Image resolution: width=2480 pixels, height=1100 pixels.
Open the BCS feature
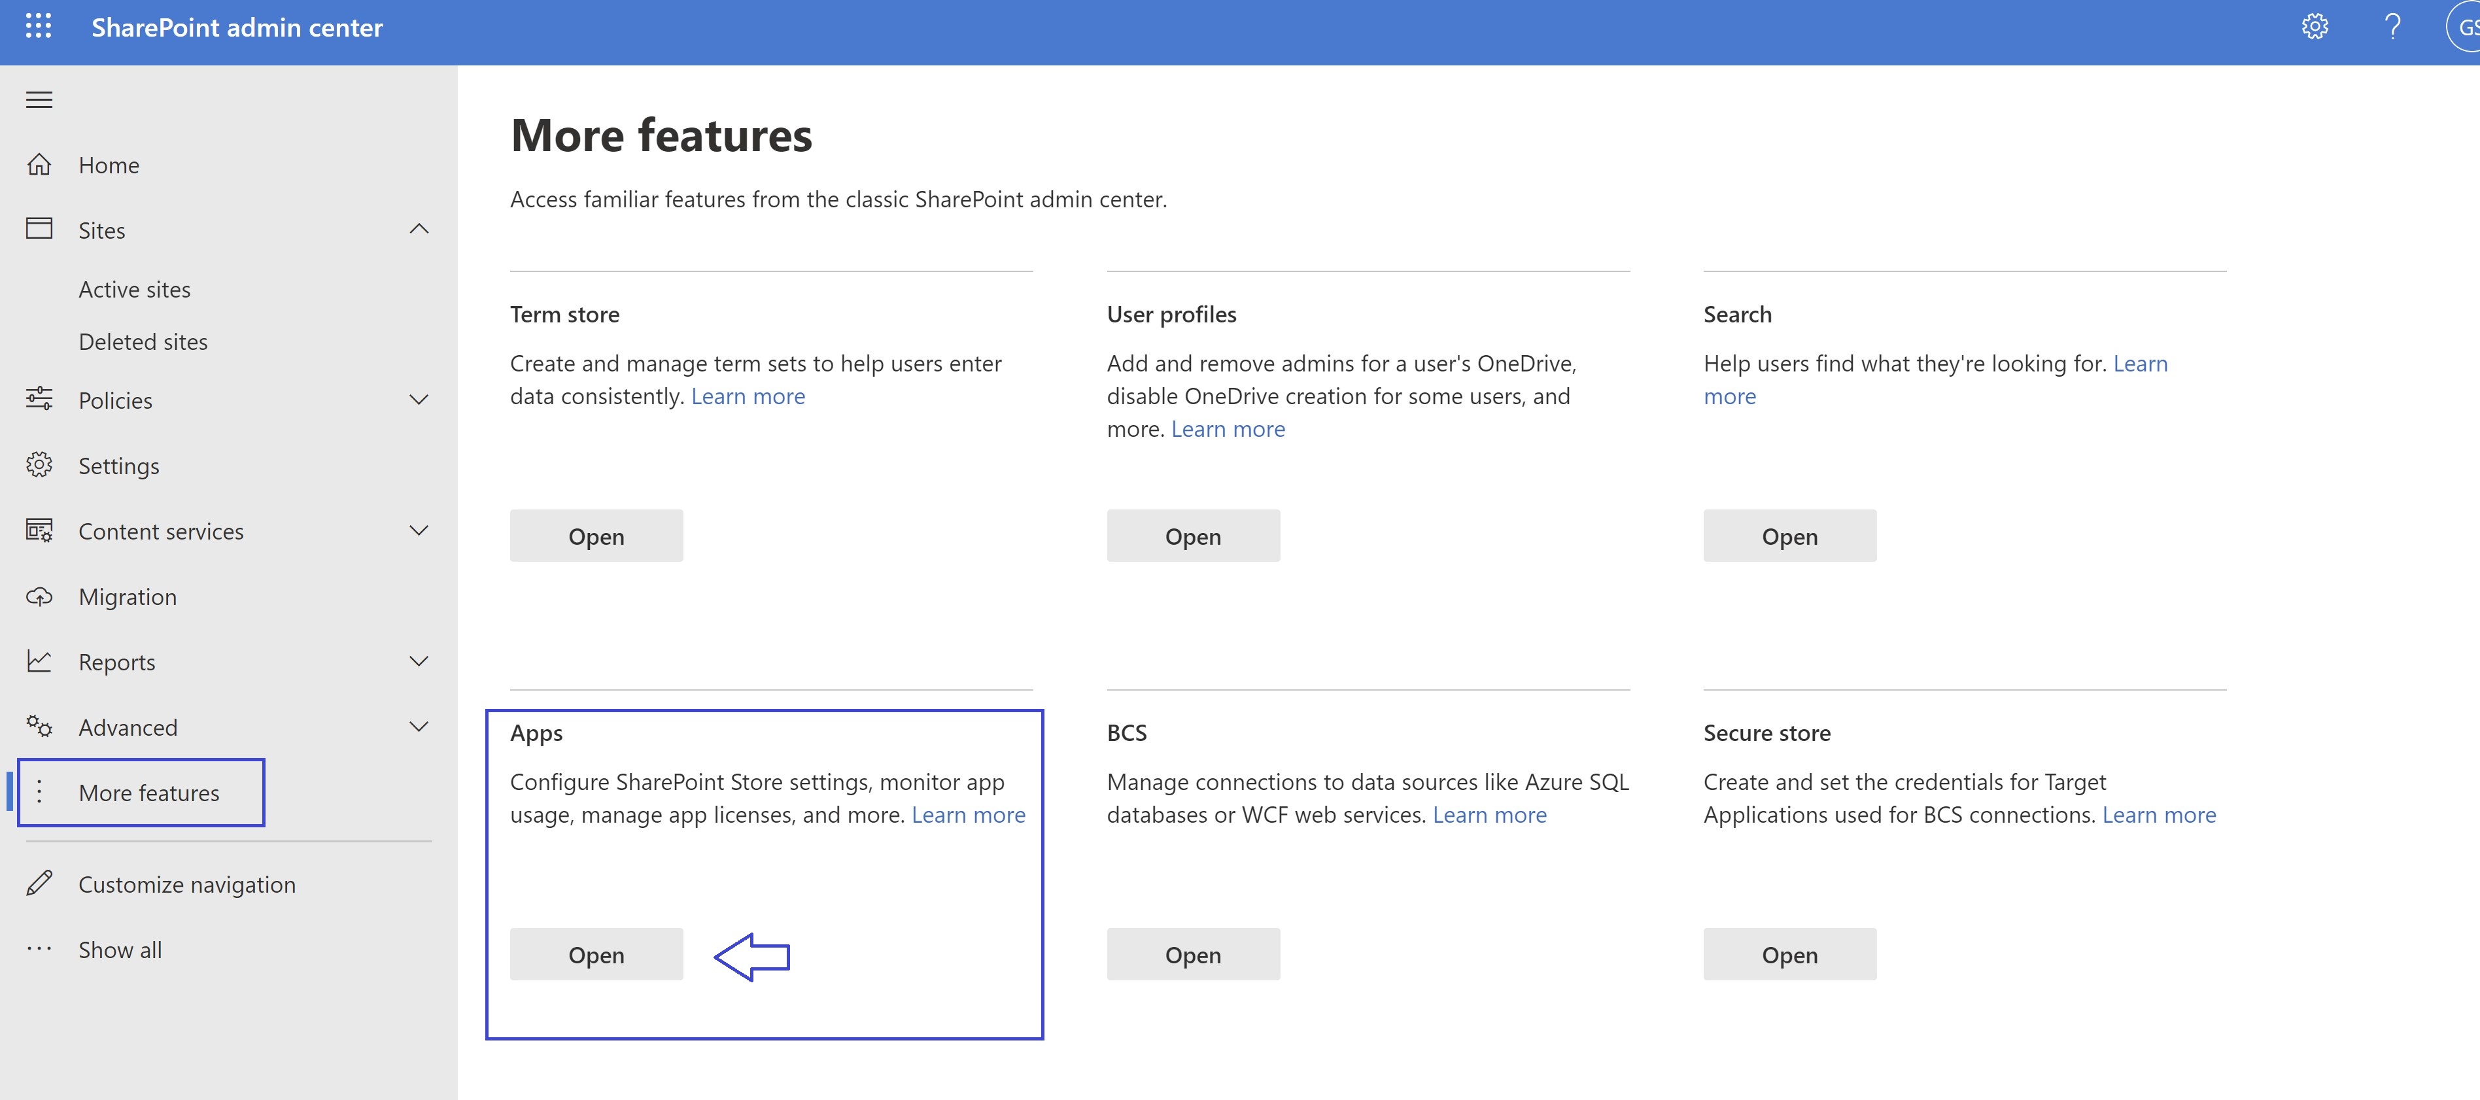coord(1193,955)
